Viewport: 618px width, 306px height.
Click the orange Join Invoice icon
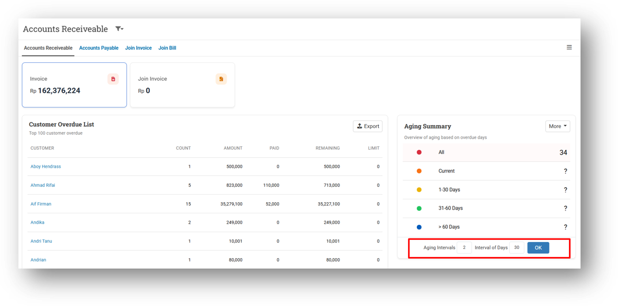pos(221,79)
